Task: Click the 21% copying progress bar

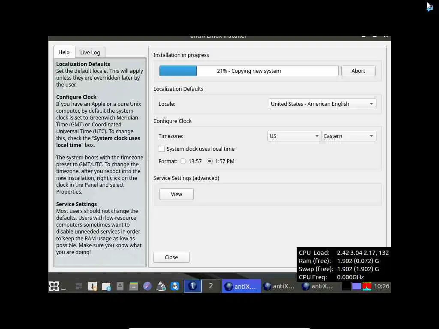Action: (x=249, y=71)
